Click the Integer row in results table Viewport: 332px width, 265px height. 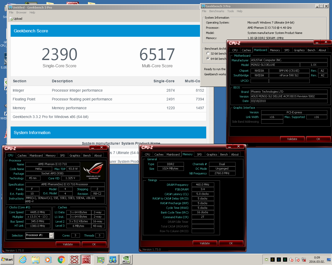[x=108, y=90]
